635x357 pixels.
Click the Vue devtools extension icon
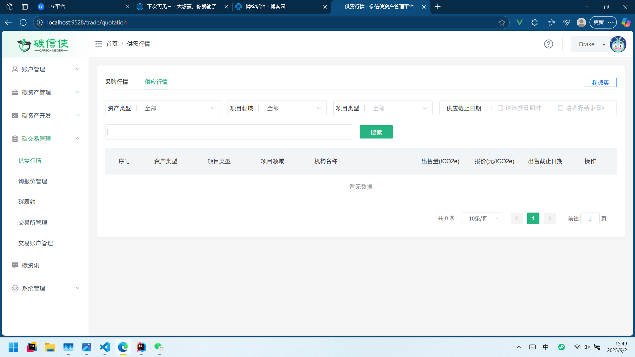pyautogui.click(x=519, y=22)
